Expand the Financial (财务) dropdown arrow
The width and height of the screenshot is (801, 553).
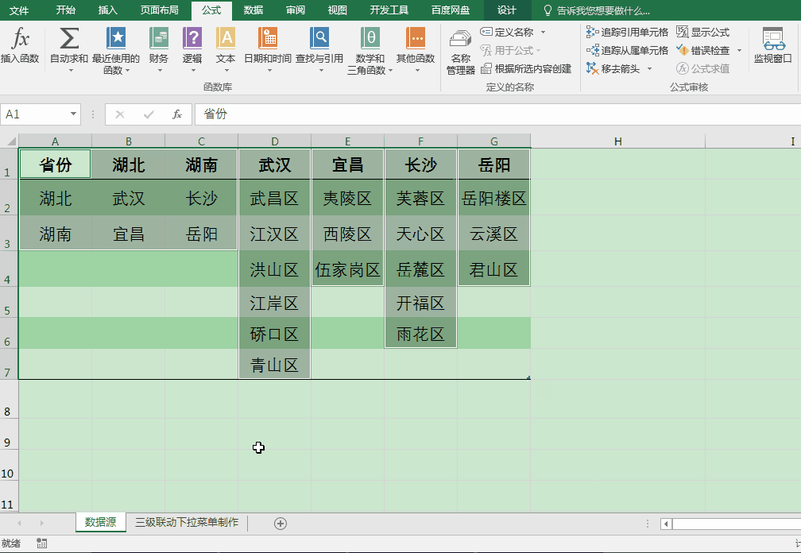[x=160, y=71]
